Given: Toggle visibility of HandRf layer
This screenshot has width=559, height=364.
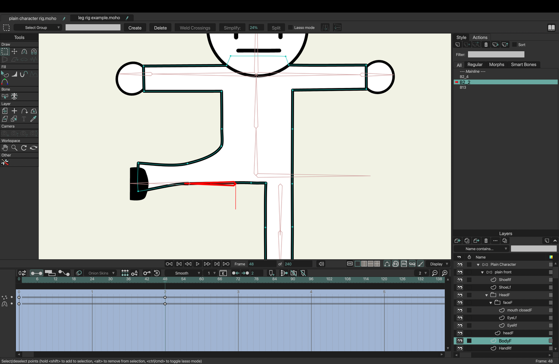Looking at the screenshot, I should (x=459, y=348).
